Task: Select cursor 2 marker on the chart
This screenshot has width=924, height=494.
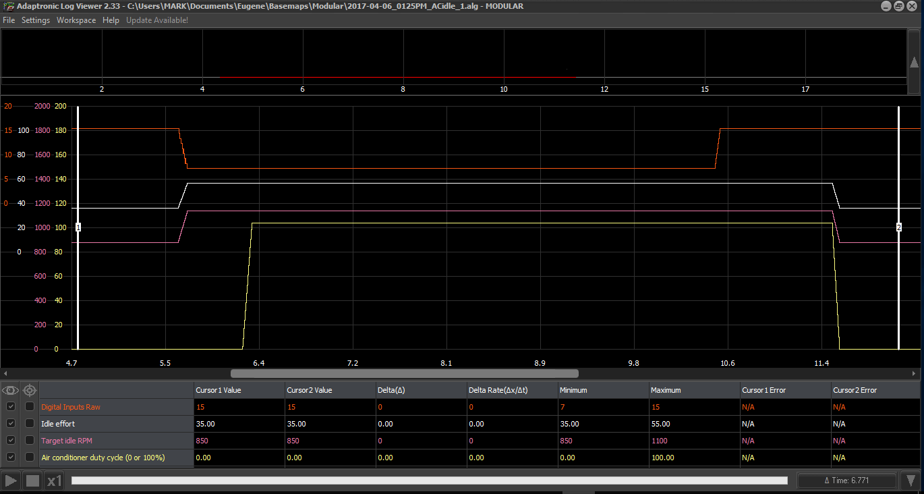Action: [898, 227]
